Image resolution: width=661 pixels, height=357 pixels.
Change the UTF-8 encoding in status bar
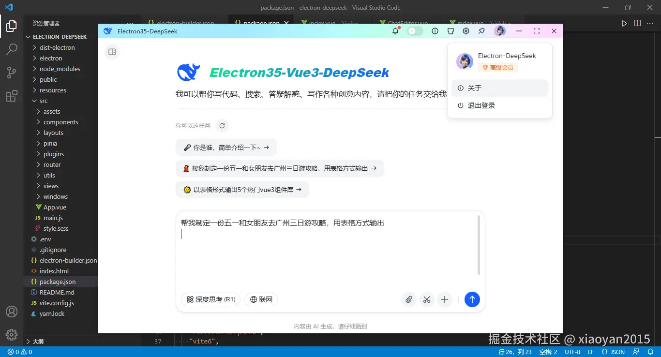pyautogui.click(x=572, y=352)
